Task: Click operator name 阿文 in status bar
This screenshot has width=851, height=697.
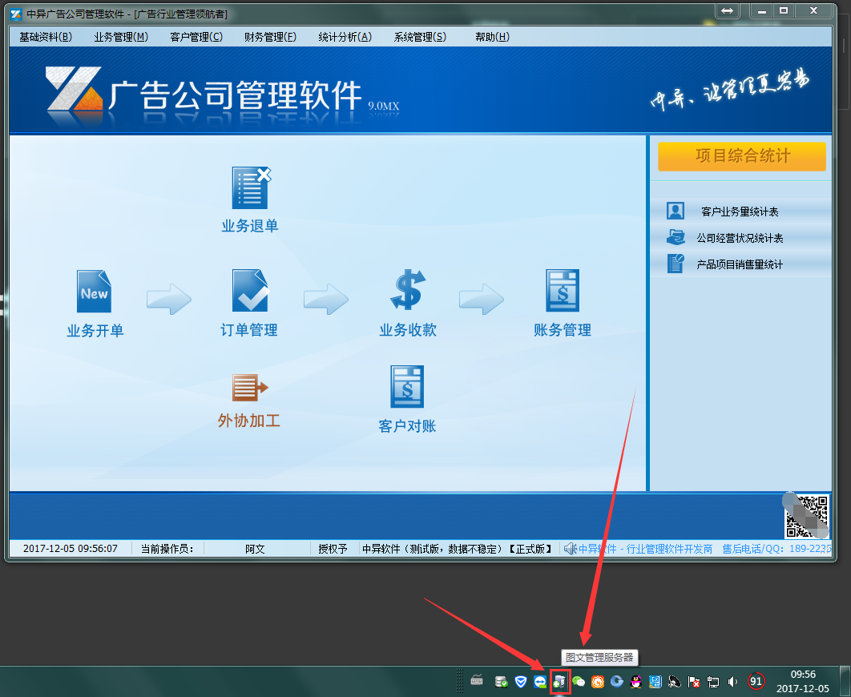Action: click(x=255, y=549)
